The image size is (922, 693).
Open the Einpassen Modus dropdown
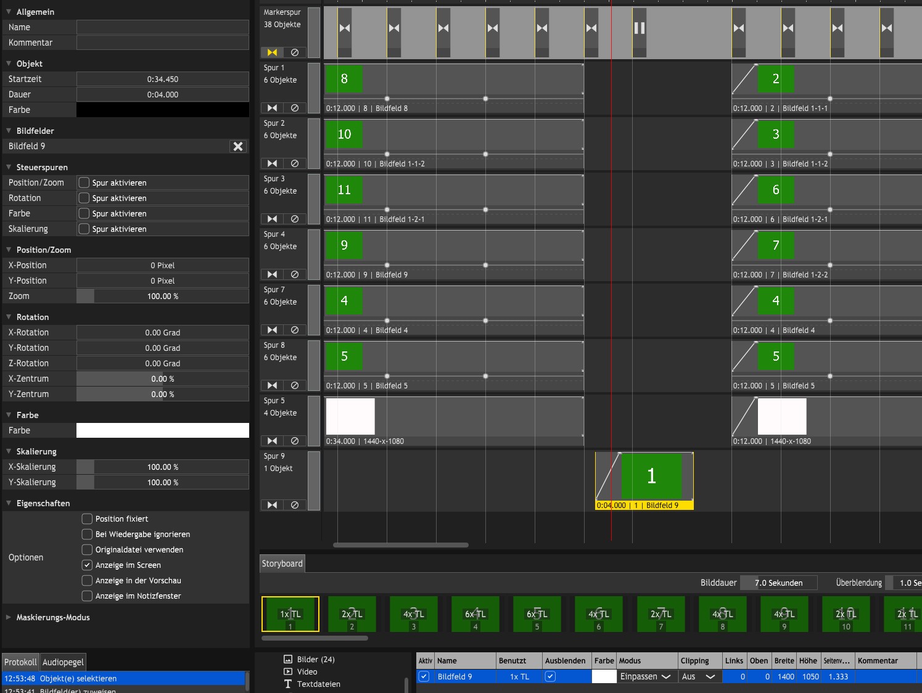(x=645, y=676)
